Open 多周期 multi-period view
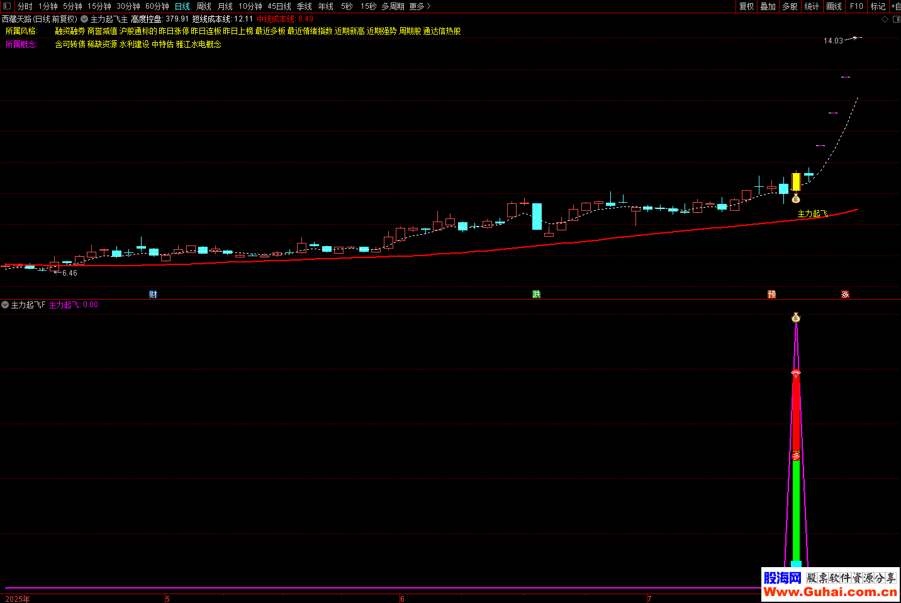The image size is (901, 603). click(x=393, y=6)
